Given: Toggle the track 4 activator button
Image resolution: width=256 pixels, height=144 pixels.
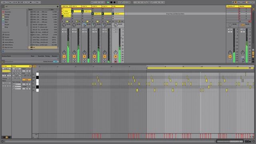Looking at the screenshot, I should click(x=94, y=56).
